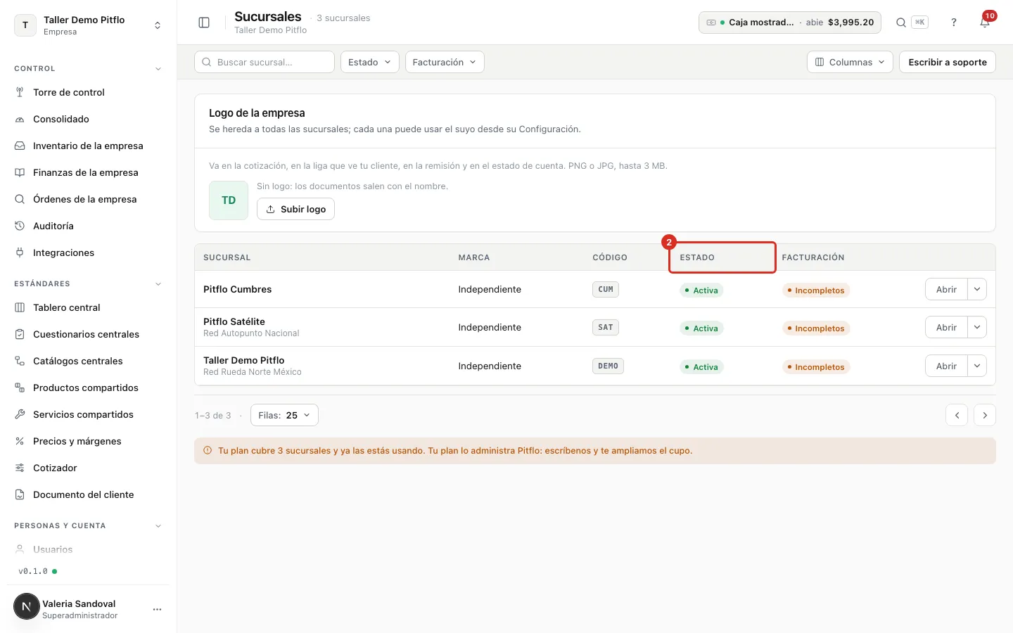Collapse the ESTÁNDARES sidebar section
The height and width of the screenshot is (633, 1013).
coord(158,284)
